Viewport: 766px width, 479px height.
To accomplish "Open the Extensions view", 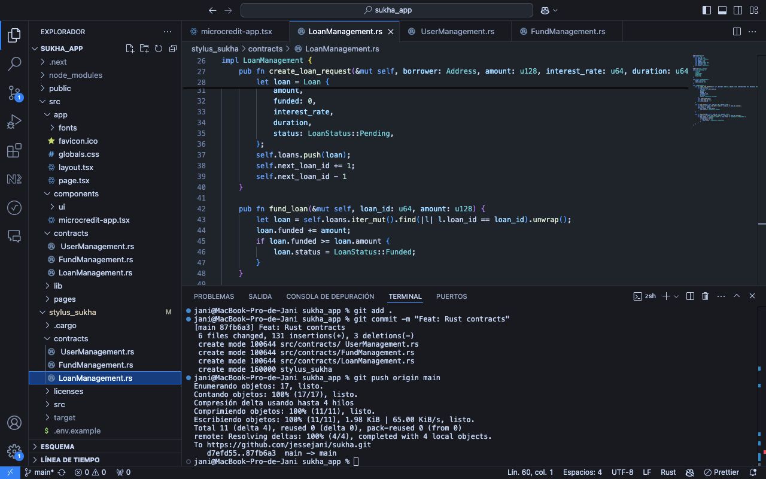I will 14,150.
